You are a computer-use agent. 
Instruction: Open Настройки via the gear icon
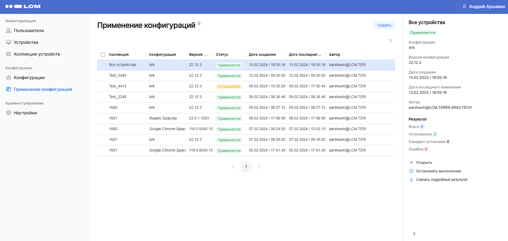coord(9,113)
